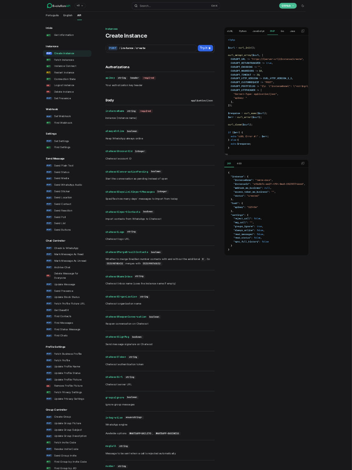Click the Evolution API logo
This screenshot has height=470, width=352.
[x=59, y=6]
